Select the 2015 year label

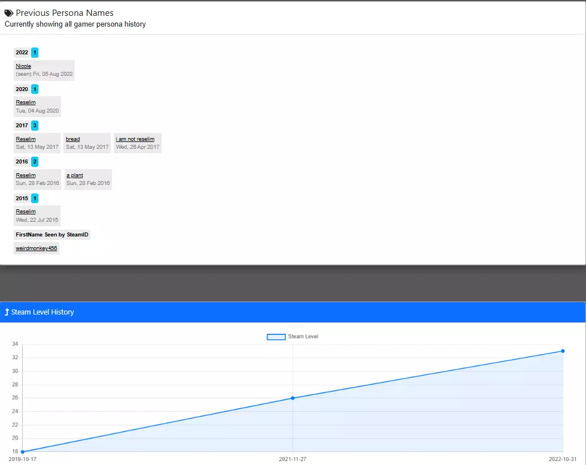pyautogui.click(x=21, y=199)
